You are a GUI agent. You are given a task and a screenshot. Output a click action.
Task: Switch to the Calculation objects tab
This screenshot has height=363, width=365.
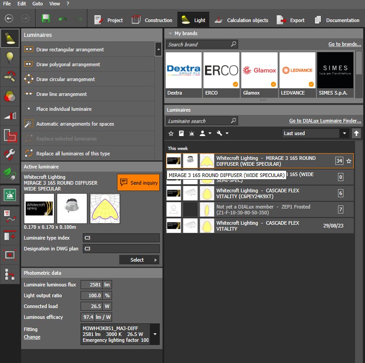pyautogui.click(x=242, y=20)
